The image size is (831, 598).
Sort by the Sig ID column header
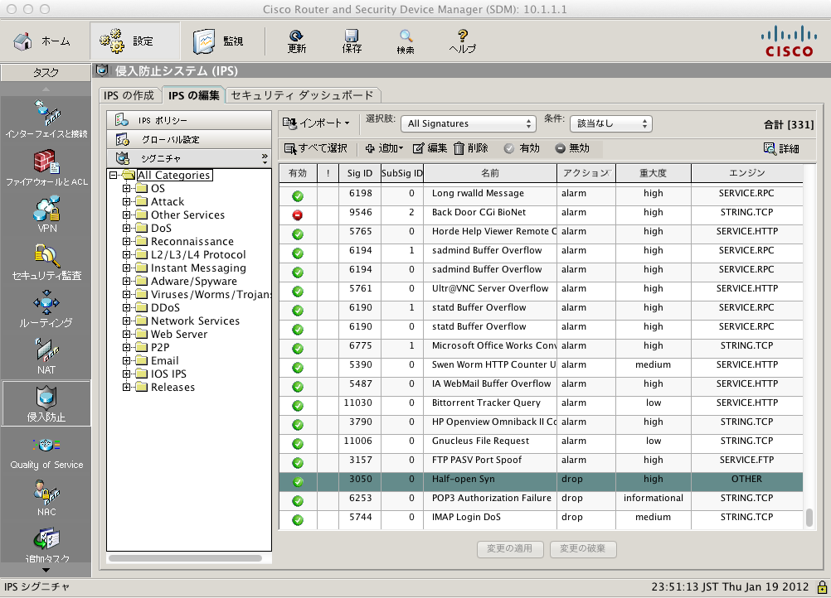[x=360, y=173]
